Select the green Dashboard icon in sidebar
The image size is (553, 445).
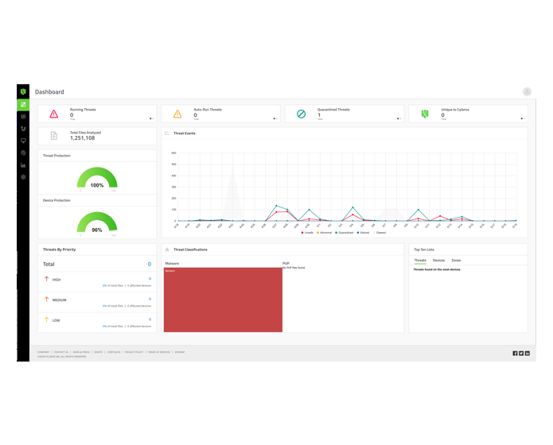pyautogui.click(x=23, y=104)
